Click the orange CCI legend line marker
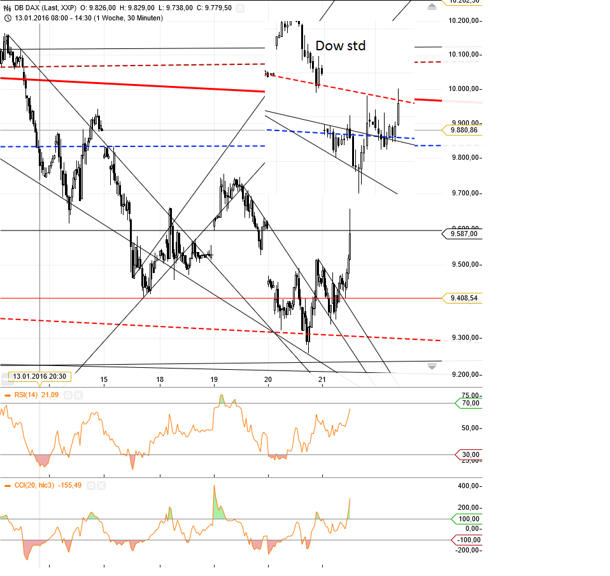Viewport: 610px width, 576px height. pyautogui.click(x=8, y=486)
